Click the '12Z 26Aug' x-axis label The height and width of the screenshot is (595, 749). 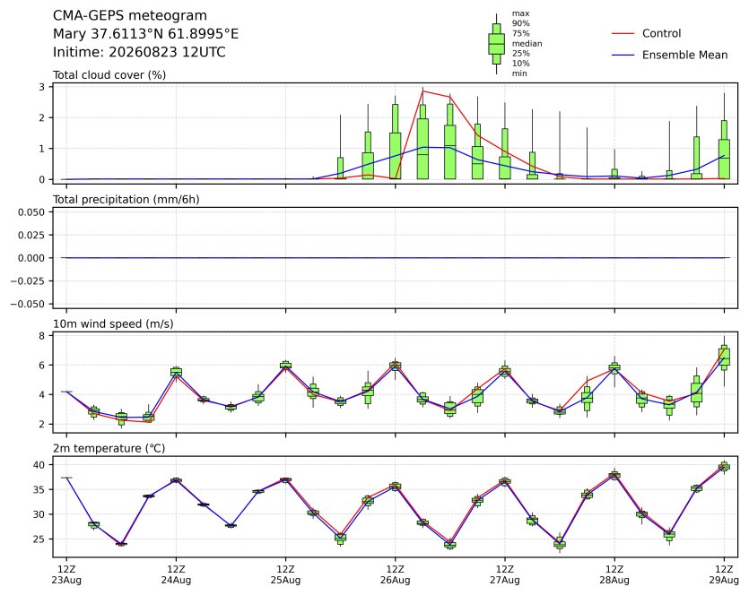pos(395,574)
